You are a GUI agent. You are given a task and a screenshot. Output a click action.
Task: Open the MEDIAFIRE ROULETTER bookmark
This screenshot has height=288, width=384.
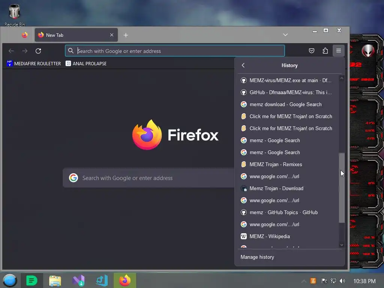click(x=34, y=63)
